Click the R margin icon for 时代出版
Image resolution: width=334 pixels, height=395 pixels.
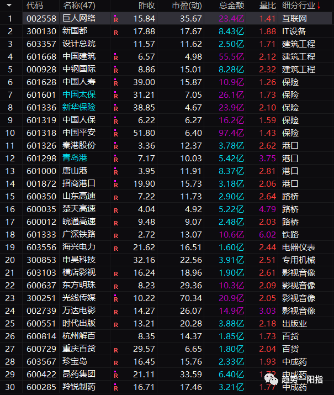(116, 325)
